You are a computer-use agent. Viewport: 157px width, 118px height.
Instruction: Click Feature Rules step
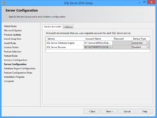[x=11, y=56]
